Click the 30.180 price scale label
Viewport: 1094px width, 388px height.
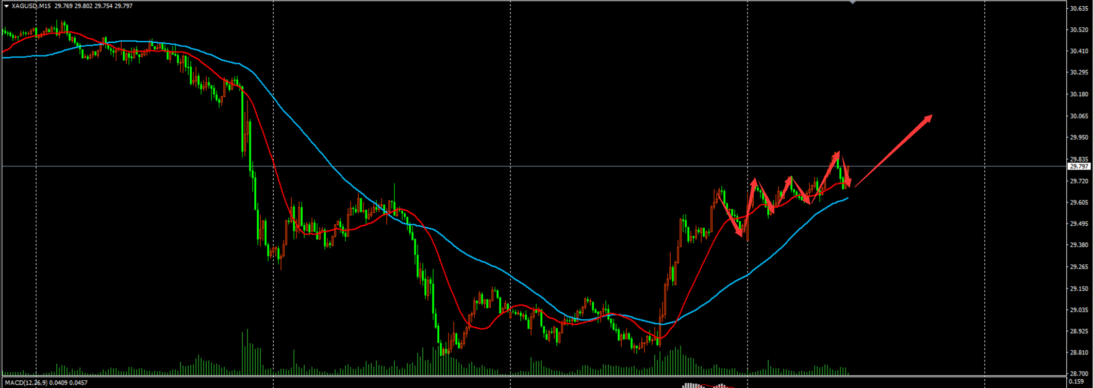pyautogui.click(x=1079, y=94)
